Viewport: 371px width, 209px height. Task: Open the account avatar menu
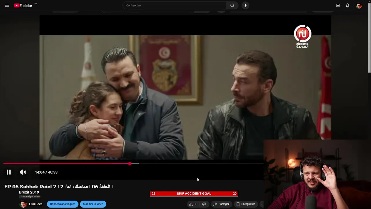point(359,6)
